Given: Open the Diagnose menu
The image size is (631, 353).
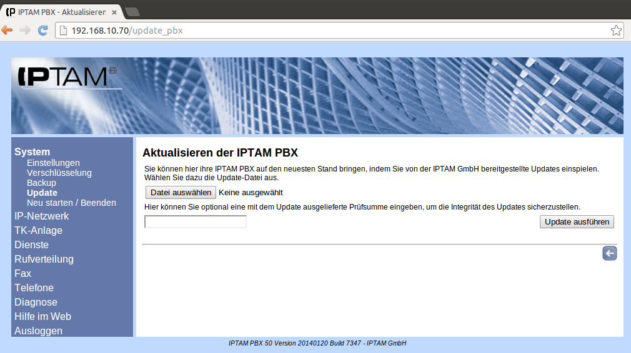Looking at the screenshot, I should 36,302.
